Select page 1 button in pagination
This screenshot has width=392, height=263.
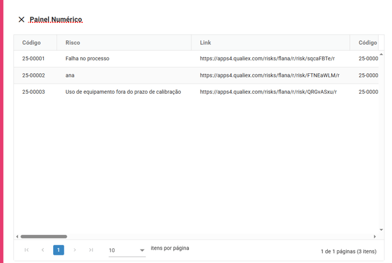59,250
